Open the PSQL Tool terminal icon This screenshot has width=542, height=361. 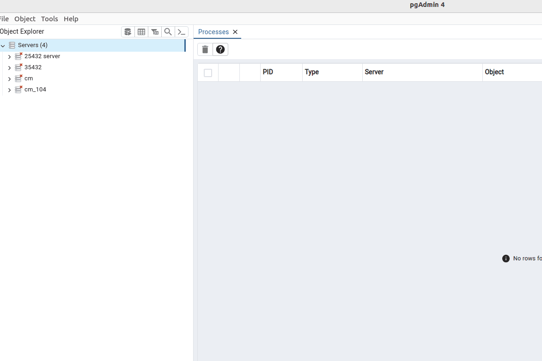coord(182,32)
